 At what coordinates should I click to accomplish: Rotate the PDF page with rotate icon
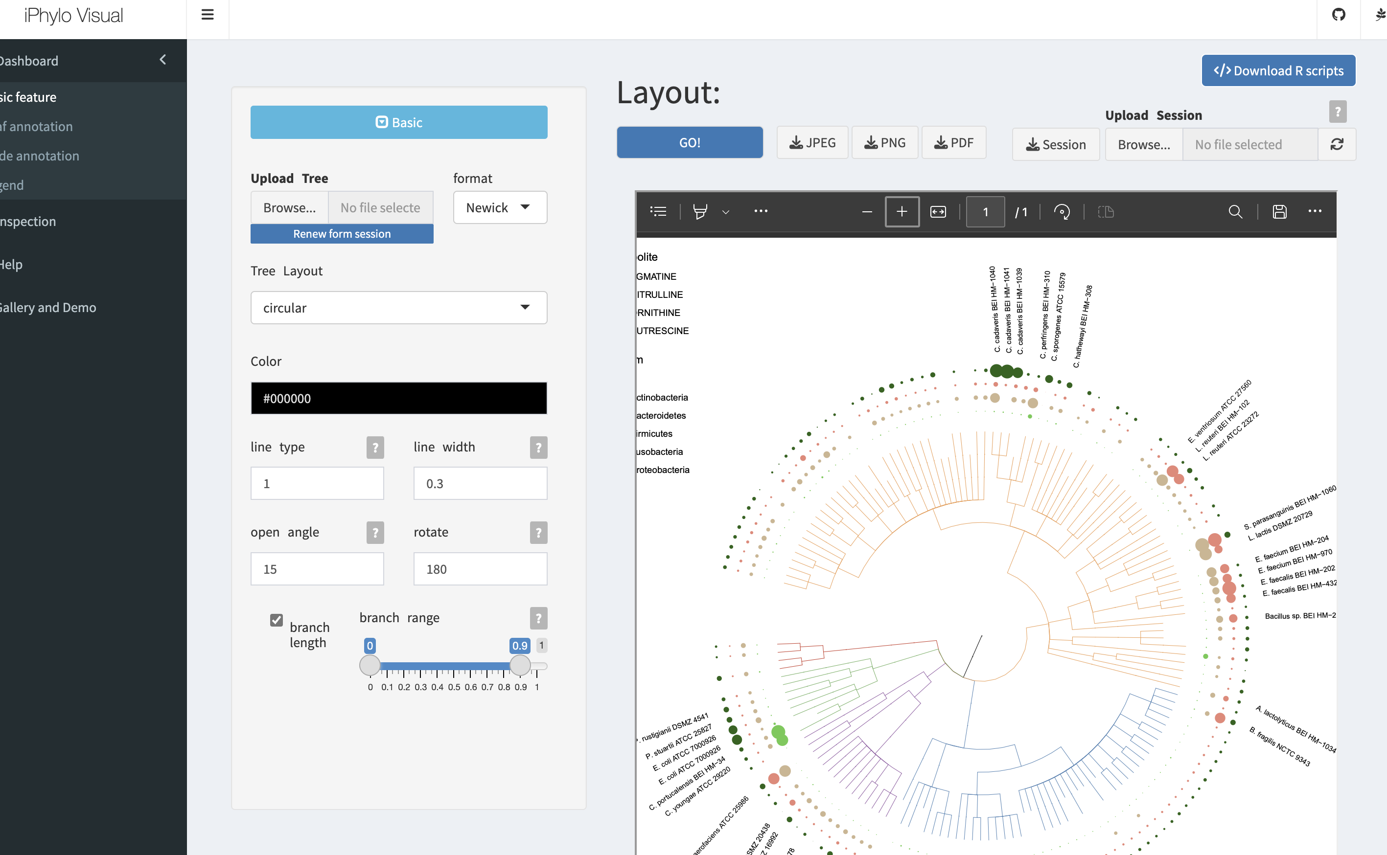point(1062,211)
